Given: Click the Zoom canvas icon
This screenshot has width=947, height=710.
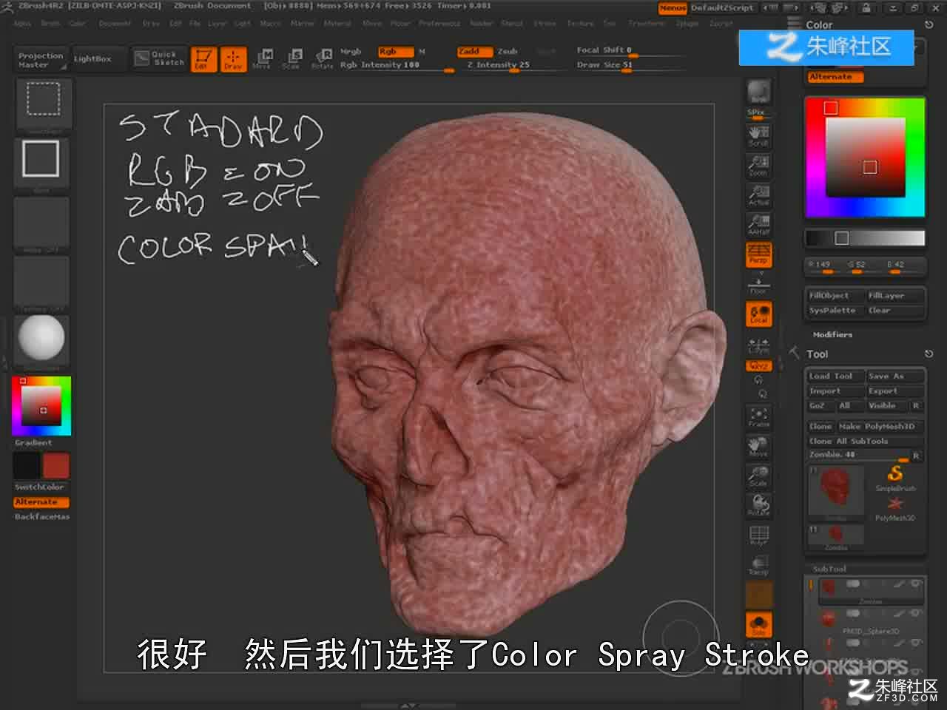Looking at the screenshot, I should 758,165.
